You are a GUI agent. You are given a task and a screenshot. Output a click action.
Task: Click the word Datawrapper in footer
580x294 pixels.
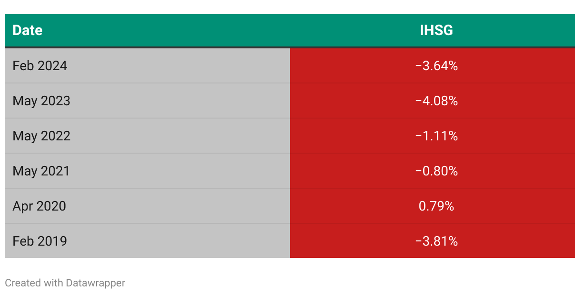click(x=96, y=283)
